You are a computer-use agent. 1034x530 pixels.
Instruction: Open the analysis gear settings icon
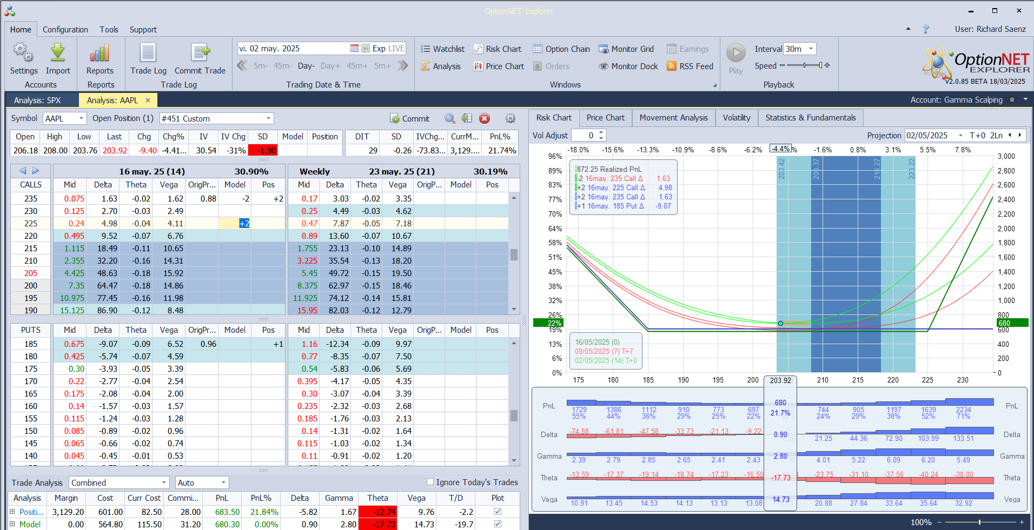pyautogui.click(x=510, y=118)
